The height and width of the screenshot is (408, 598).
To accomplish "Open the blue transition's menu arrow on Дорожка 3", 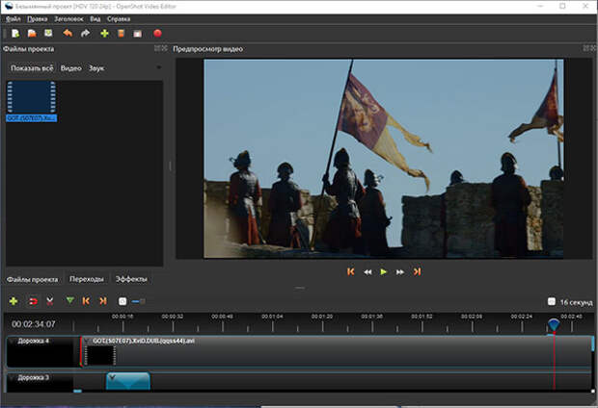I will [112, 377].
